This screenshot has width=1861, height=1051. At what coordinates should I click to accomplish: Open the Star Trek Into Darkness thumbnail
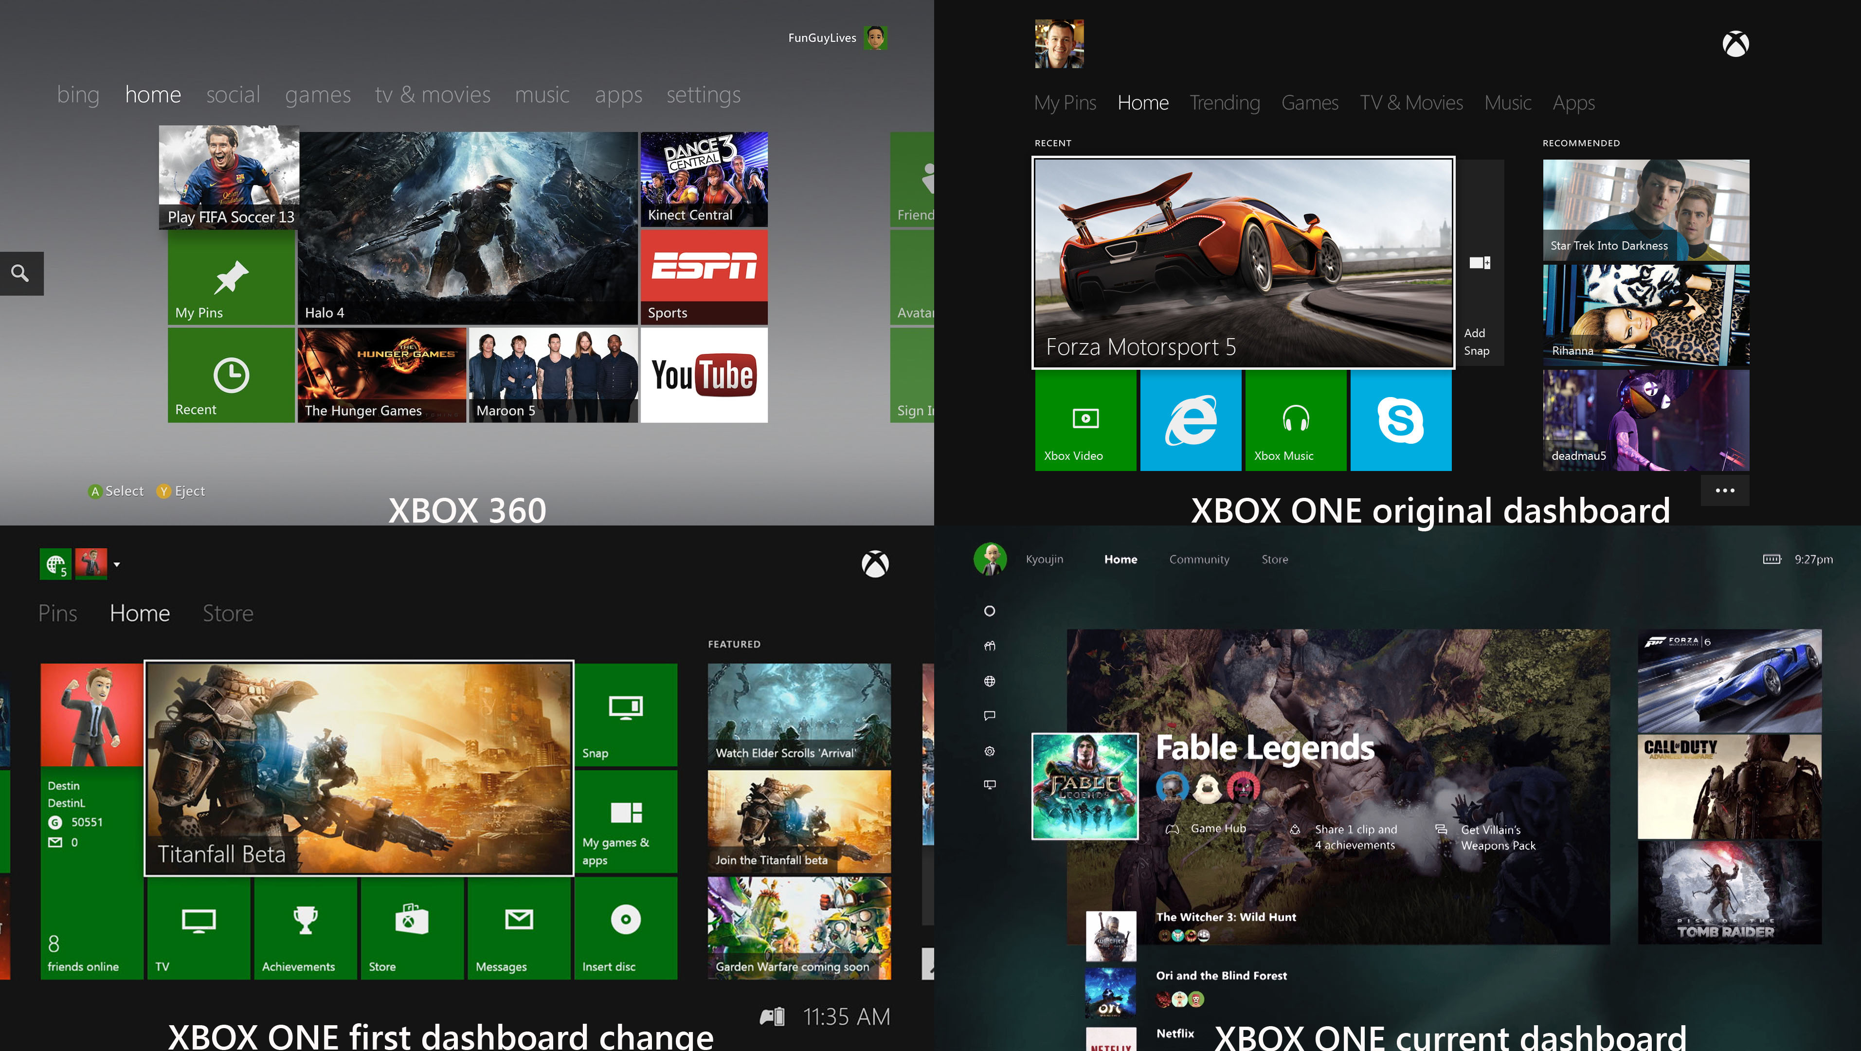click(x=1646, y=210)
